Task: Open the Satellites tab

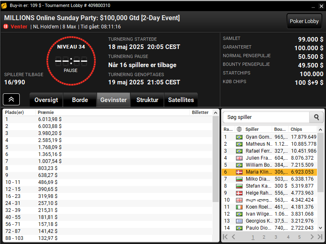Action: point(181,100)
